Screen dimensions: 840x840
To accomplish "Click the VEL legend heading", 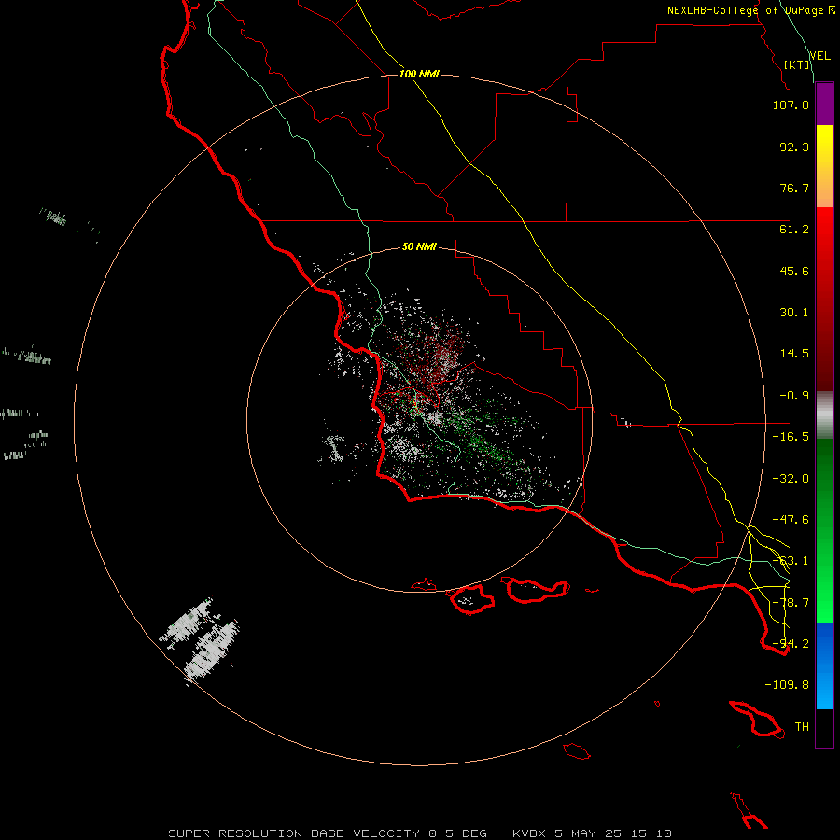I will point(820,56).
